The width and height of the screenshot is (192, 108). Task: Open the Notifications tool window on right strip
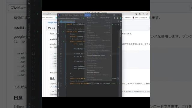pos(121,33)
